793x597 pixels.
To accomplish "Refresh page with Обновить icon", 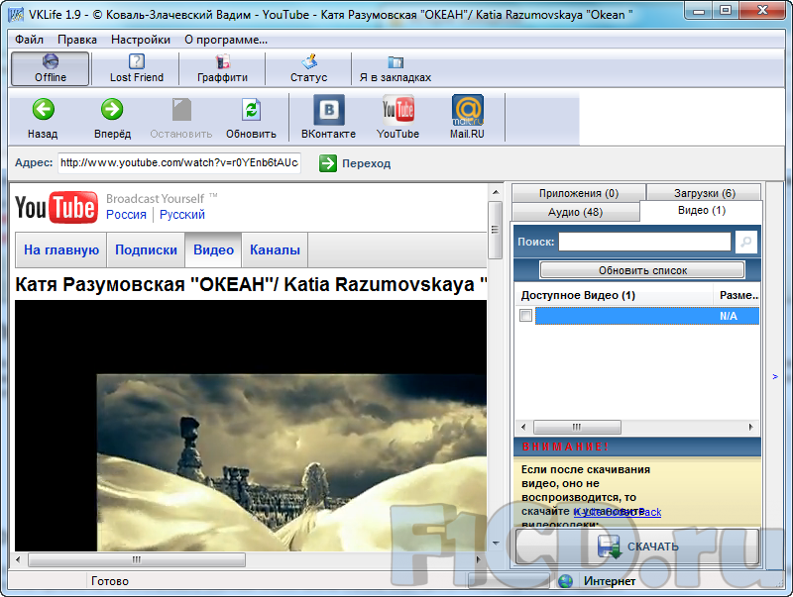I will (x=252, y=110).
